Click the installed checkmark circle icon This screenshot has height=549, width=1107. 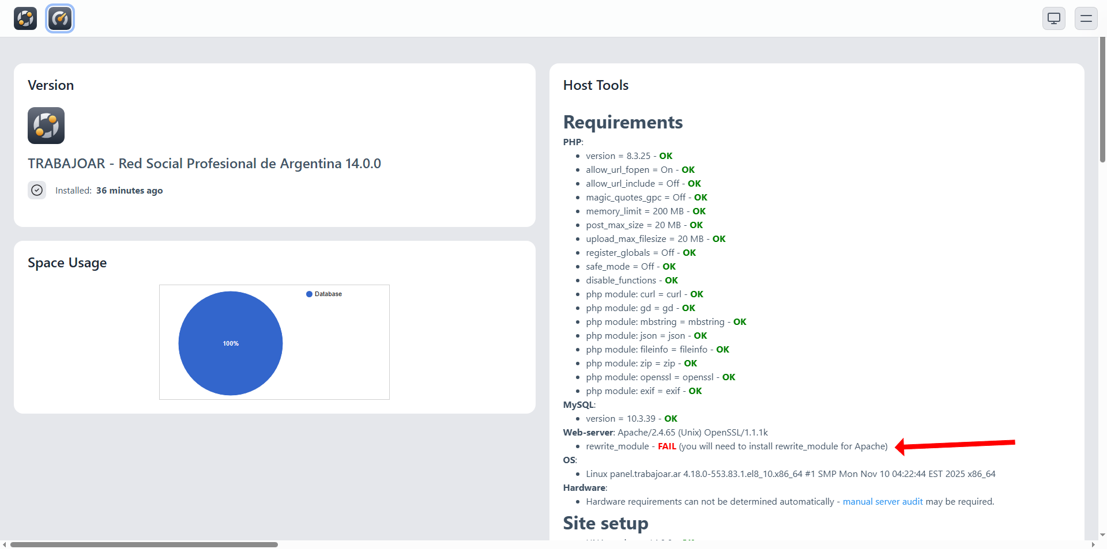tap(37, 190)
